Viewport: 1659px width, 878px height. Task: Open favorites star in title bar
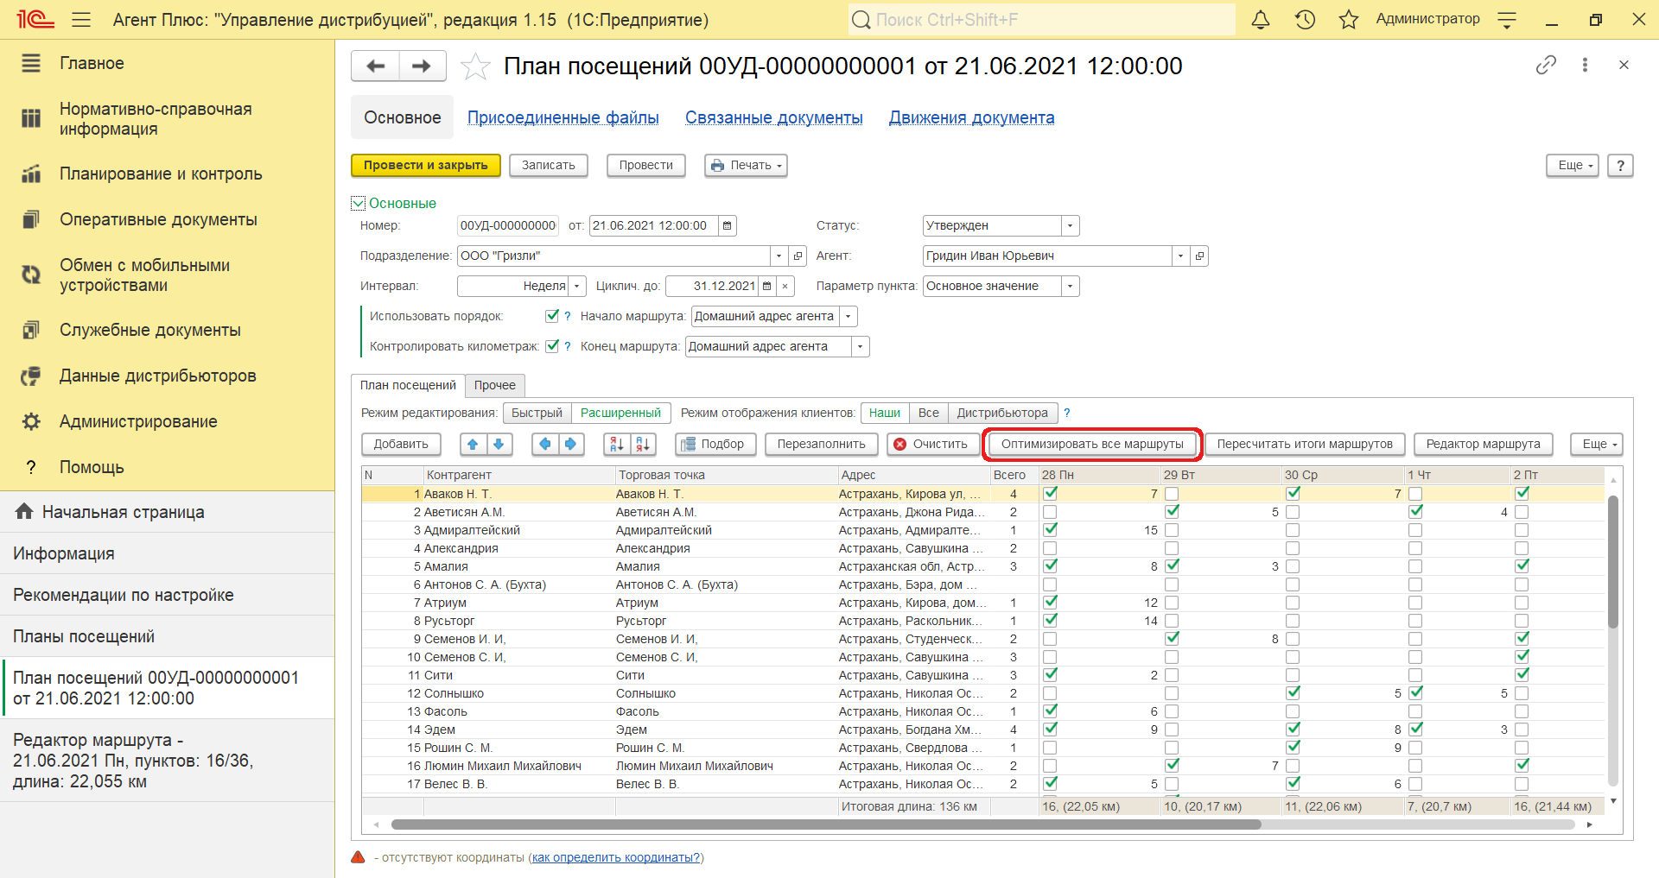[x=1349, y=19]
